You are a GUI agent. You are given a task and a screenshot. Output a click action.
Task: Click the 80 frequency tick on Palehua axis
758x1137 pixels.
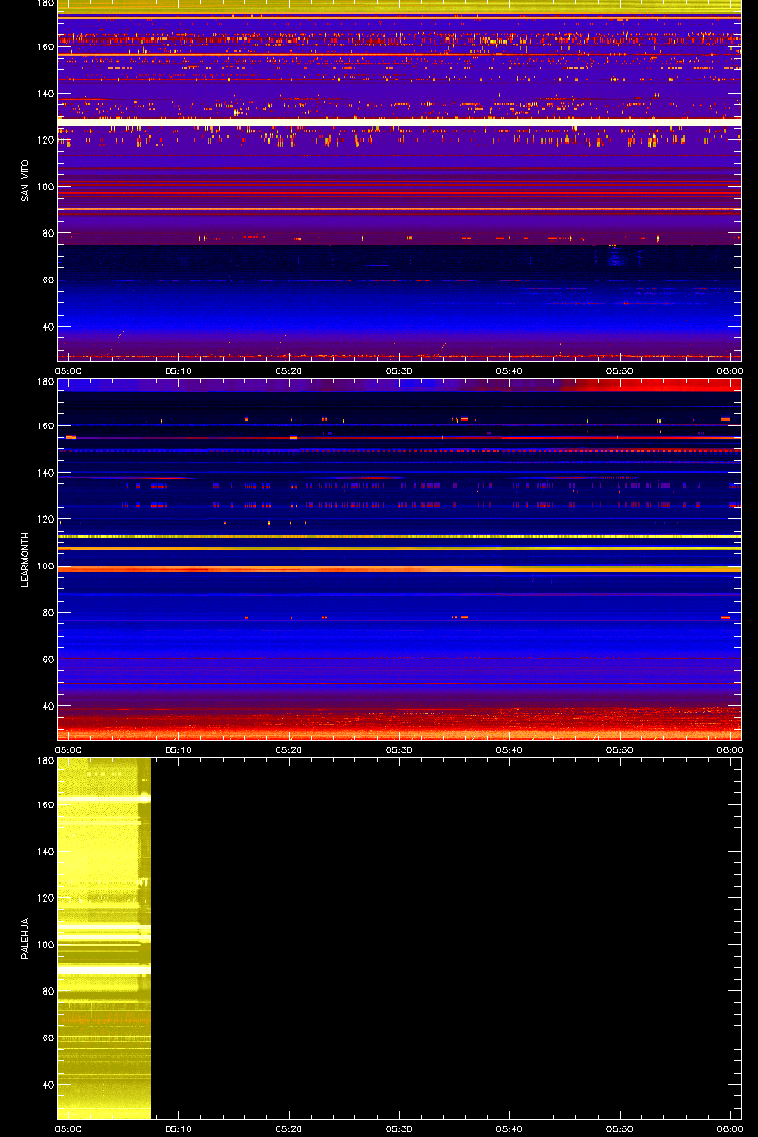[48, 991]
